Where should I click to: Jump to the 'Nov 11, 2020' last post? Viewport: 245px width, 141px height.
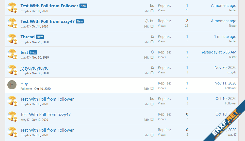pos(225,83)
